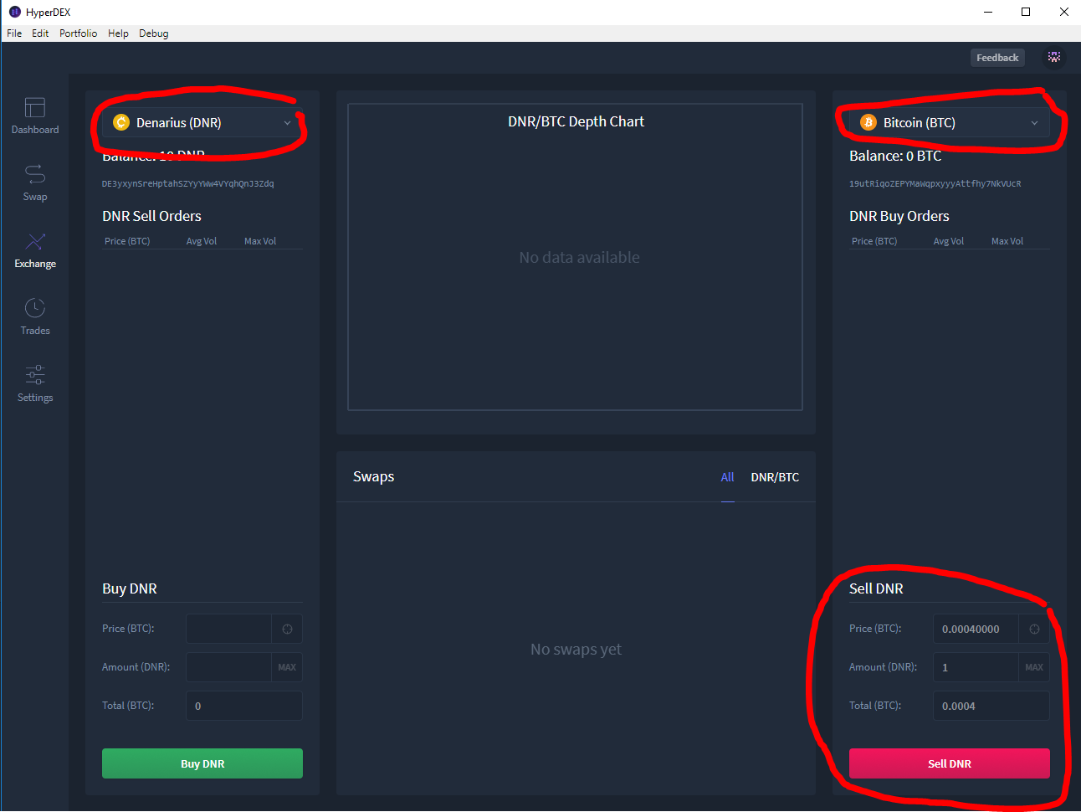Go to the Swap section in the sidebar
Viewport: 1081px width, 812px height.
pyautogui.click(x=35, y=182)
